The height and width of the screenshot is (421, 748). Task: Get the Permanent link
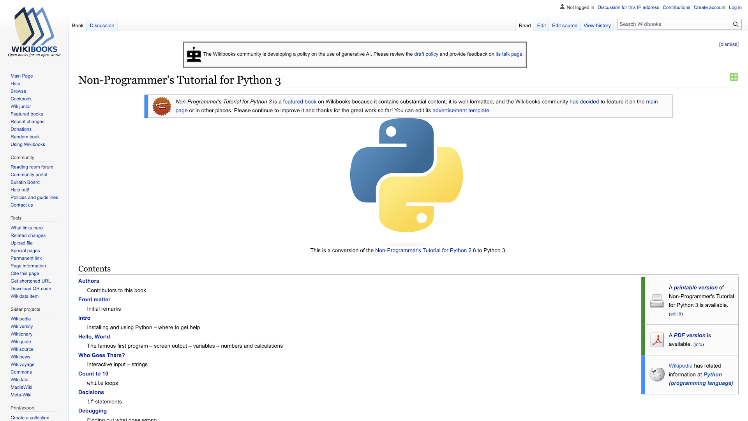point(26,258)
